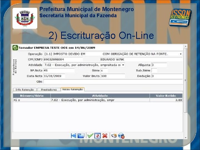Click the '2) Escrituração On-Line' heading
Screen dimensions: 200x150
[x=101, y=35]
